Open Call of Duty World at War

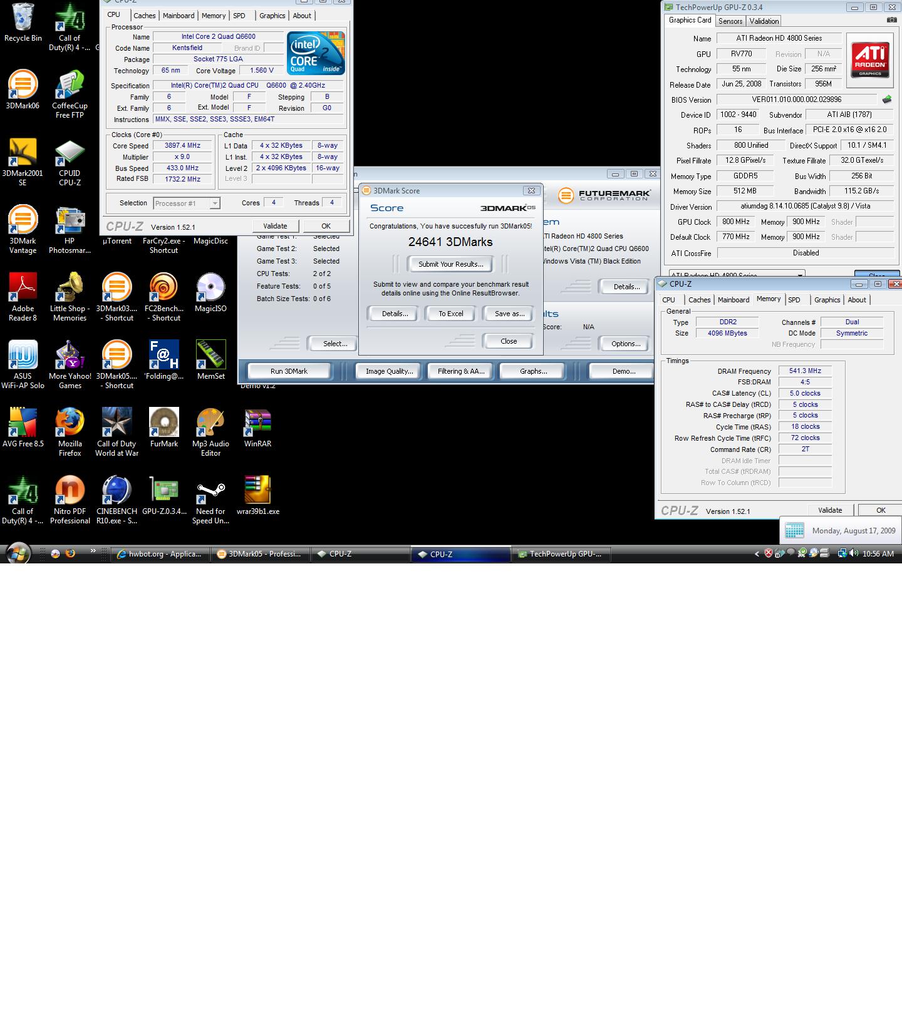coord(117,432)
